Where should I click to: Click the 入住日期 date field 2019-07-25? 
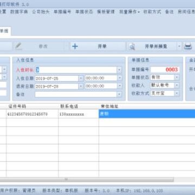(56, 79)
